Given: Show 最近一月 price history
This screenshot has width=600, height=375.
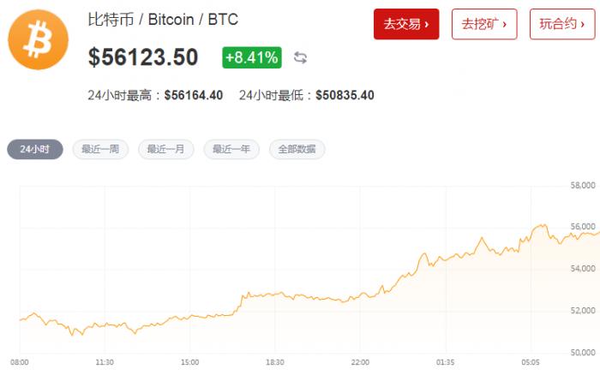Looking at the screenshot, I should click(165, 149).
